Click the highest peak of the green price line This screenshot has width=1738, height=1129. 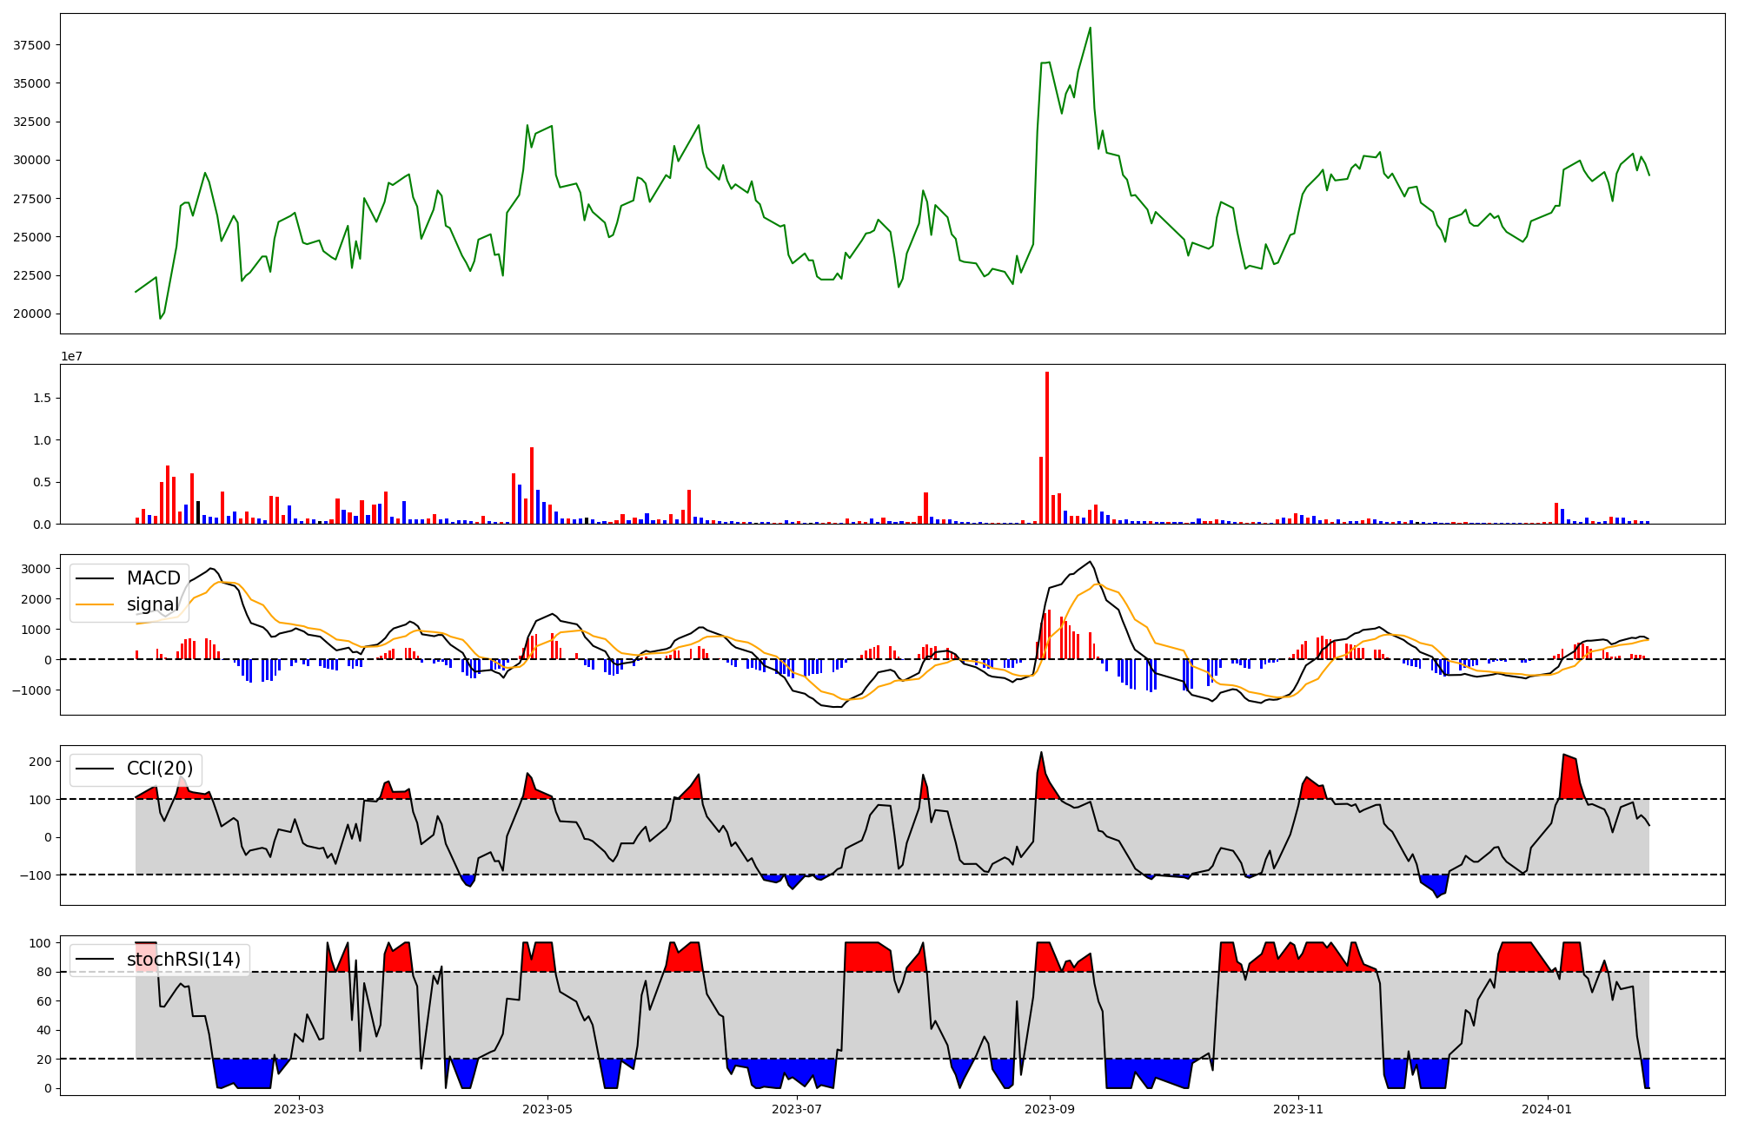coord(1091,28)
